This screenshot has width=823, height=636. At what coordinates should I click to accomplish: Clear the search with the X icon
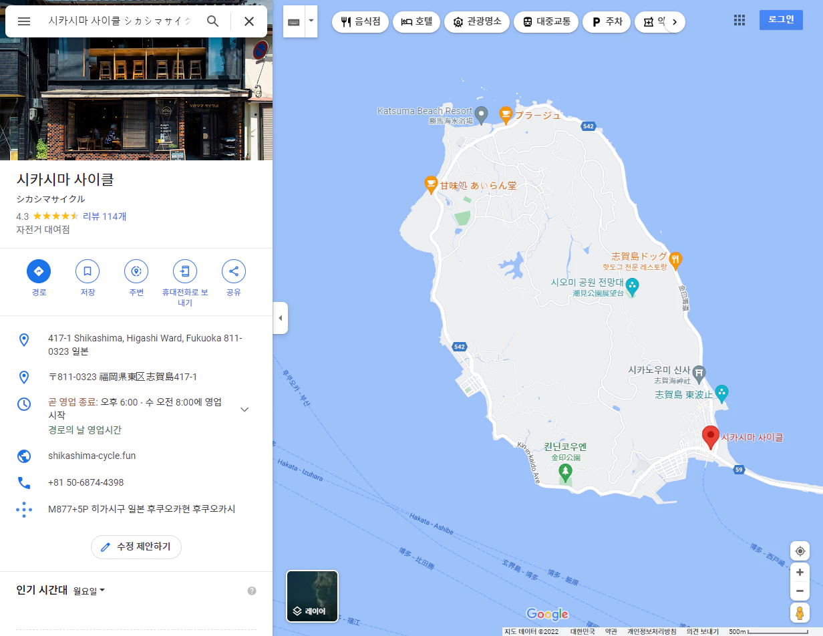pyautogui.click(x=249, y=21)
